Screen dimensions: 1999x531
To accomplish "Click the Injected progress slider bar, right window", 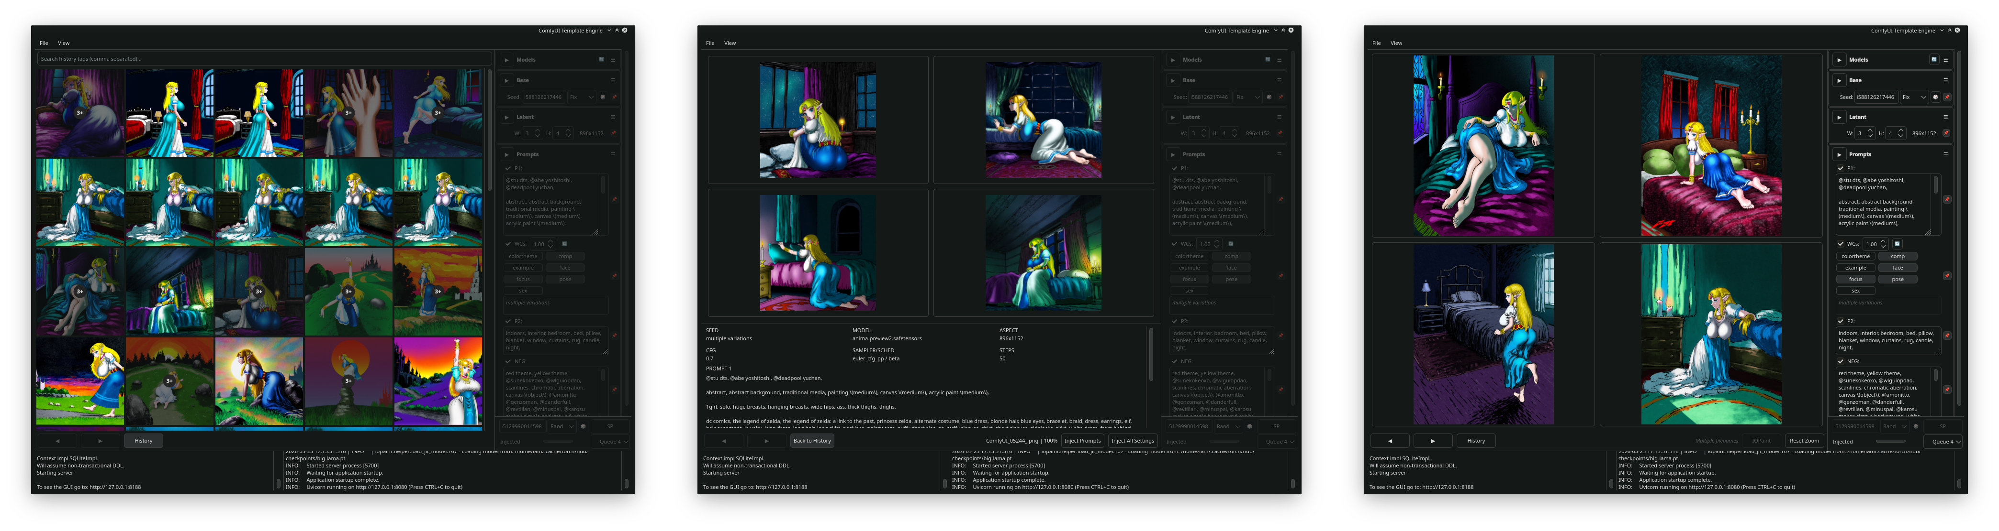I will 1890,442.
